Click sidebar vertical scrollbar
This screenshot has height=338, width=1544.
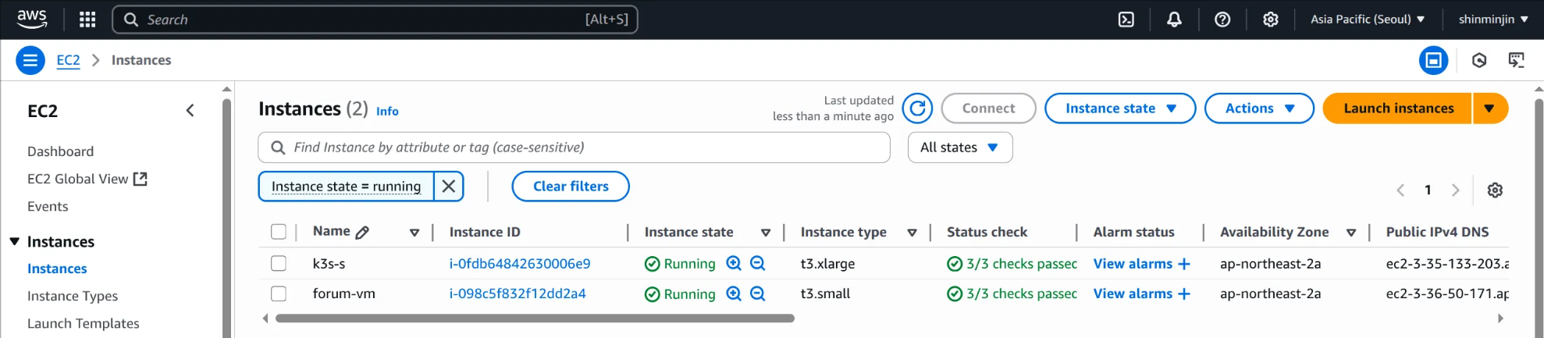(227, 218)
